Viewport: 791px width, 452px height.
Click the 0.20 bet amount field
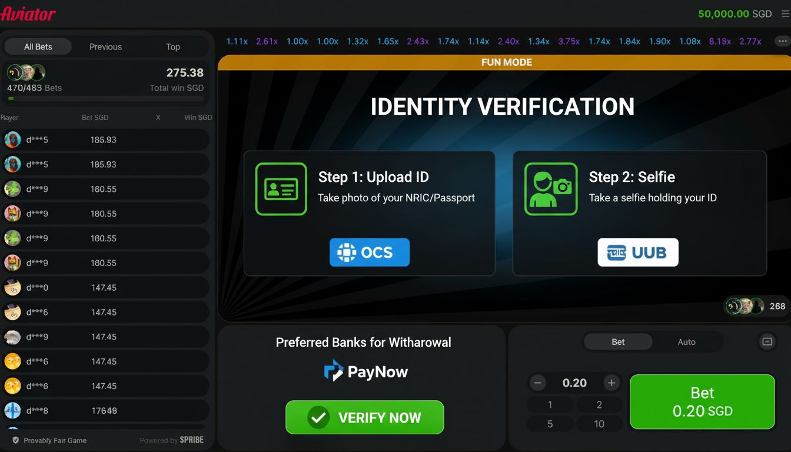pyautogui.click(x=574, y=383)
